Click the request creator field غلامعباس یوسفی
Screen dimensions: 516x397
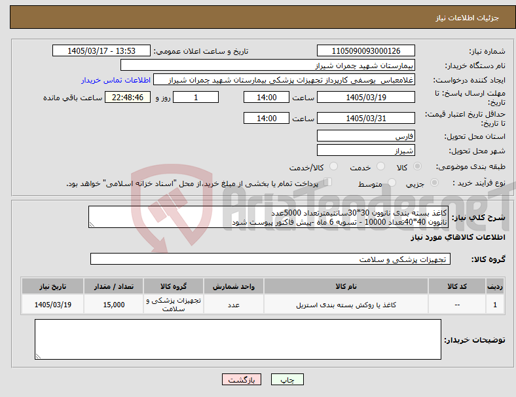click(284, 80)
